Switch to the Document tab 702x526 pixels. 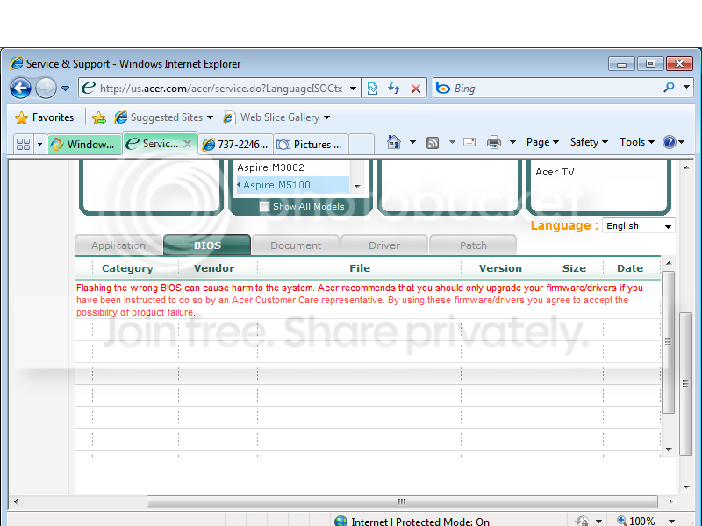coord(296,245)
